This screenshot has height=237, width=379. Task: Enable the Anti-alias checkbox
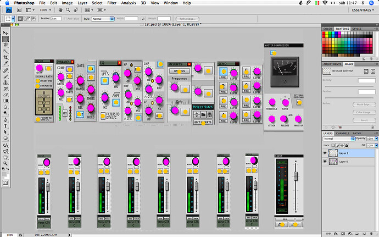coord(65,19)
